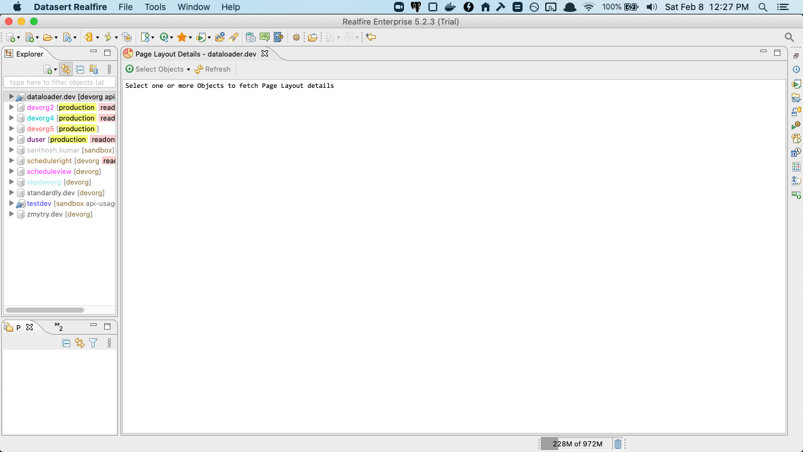
Task: Run garbage collector with the trash icon
Action: click(x=618, y=444)
